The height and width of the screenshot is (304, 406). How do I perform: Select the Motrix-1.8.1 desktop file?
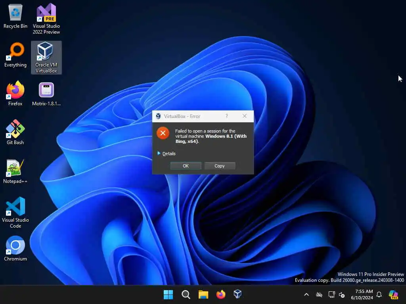tap(46, 94)
